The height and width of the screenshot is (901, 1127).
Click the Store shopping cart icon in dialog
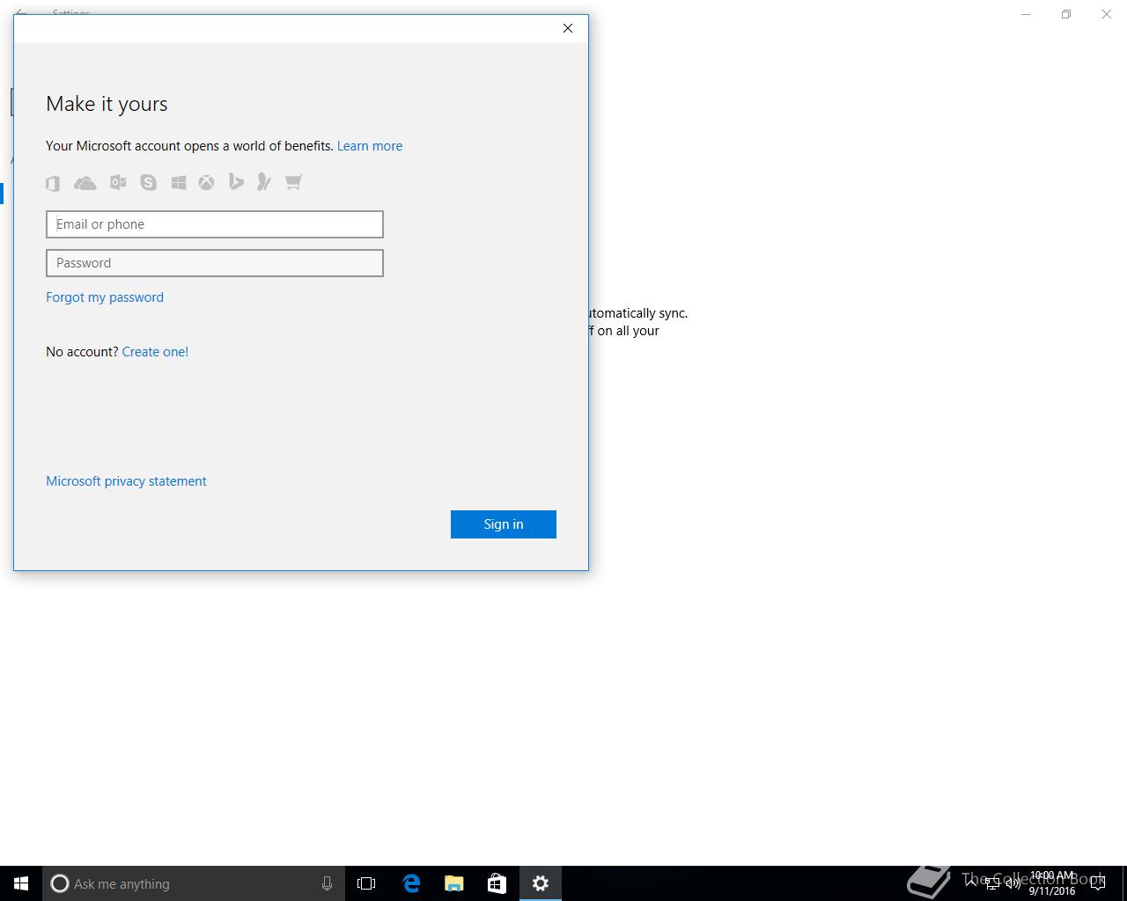click(x=293, y=182)
